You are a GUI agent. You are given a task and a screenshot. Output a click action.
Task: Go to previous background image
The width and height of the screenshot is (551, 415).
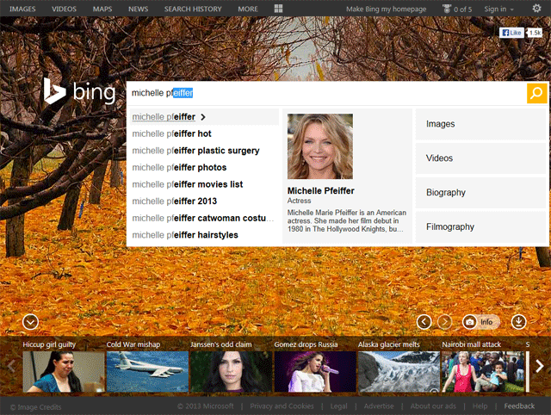point(424,322)
